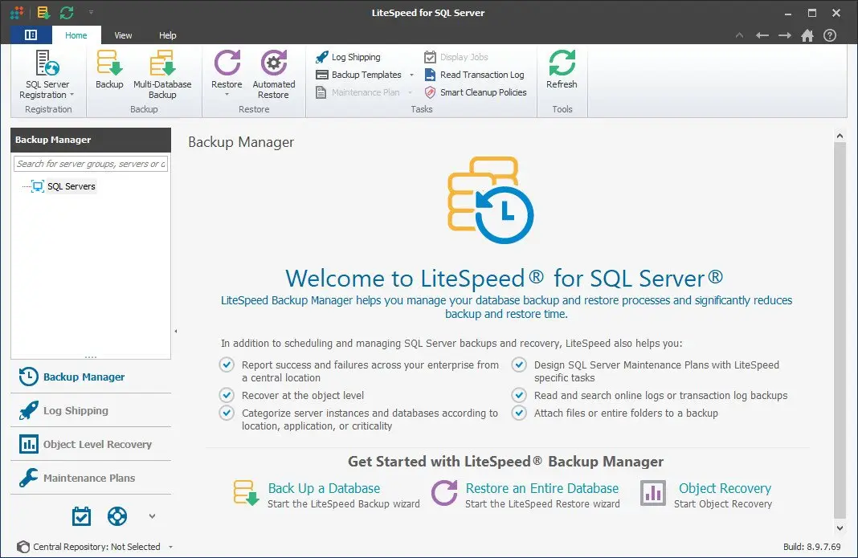858x558 pixels.
Task: Click the Restore an Entire Database icon
Action: coord(443,493)
